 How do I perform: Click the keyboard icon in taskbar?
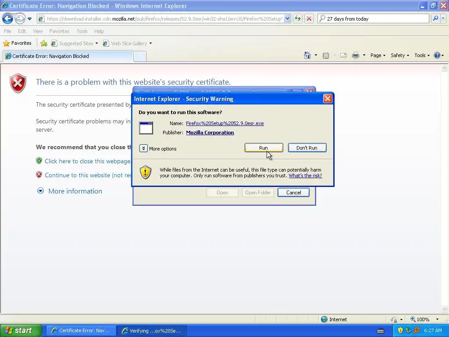pos(381,331)
